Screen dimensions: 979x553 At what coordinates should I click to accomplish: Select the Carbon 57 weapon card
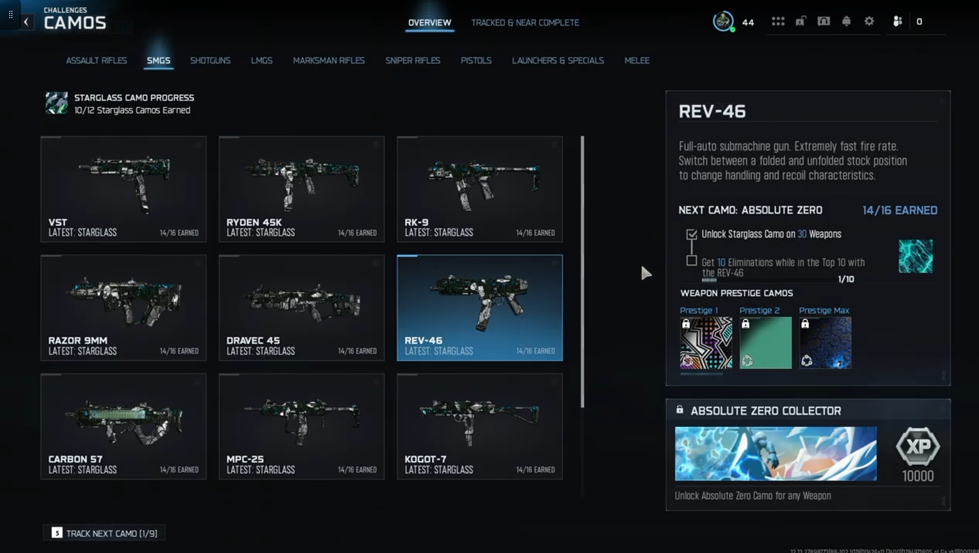coord(124,427)
